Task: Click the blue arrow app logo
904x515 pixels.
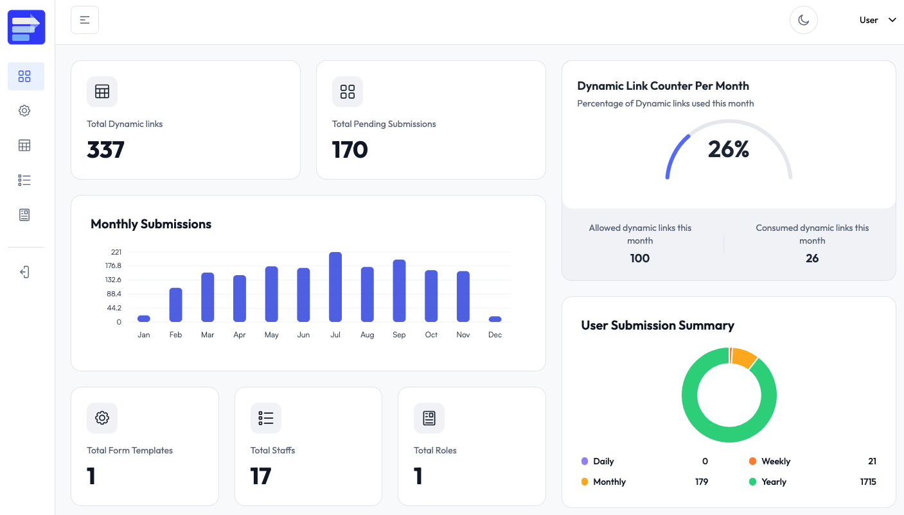Action: tap(26, 27)
